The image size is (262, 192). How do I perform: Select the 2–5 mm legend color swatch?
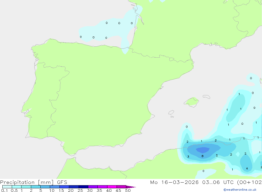(x=36, y=187)
